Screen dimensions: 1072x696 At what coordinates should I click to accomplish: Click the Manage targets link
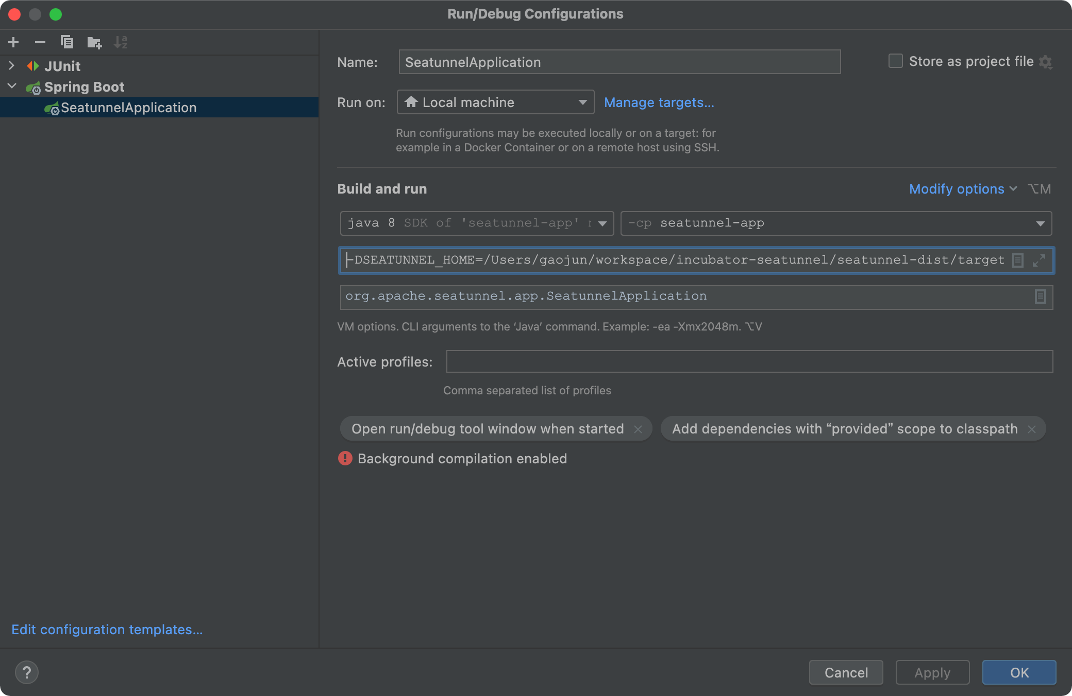click(659, 102)
